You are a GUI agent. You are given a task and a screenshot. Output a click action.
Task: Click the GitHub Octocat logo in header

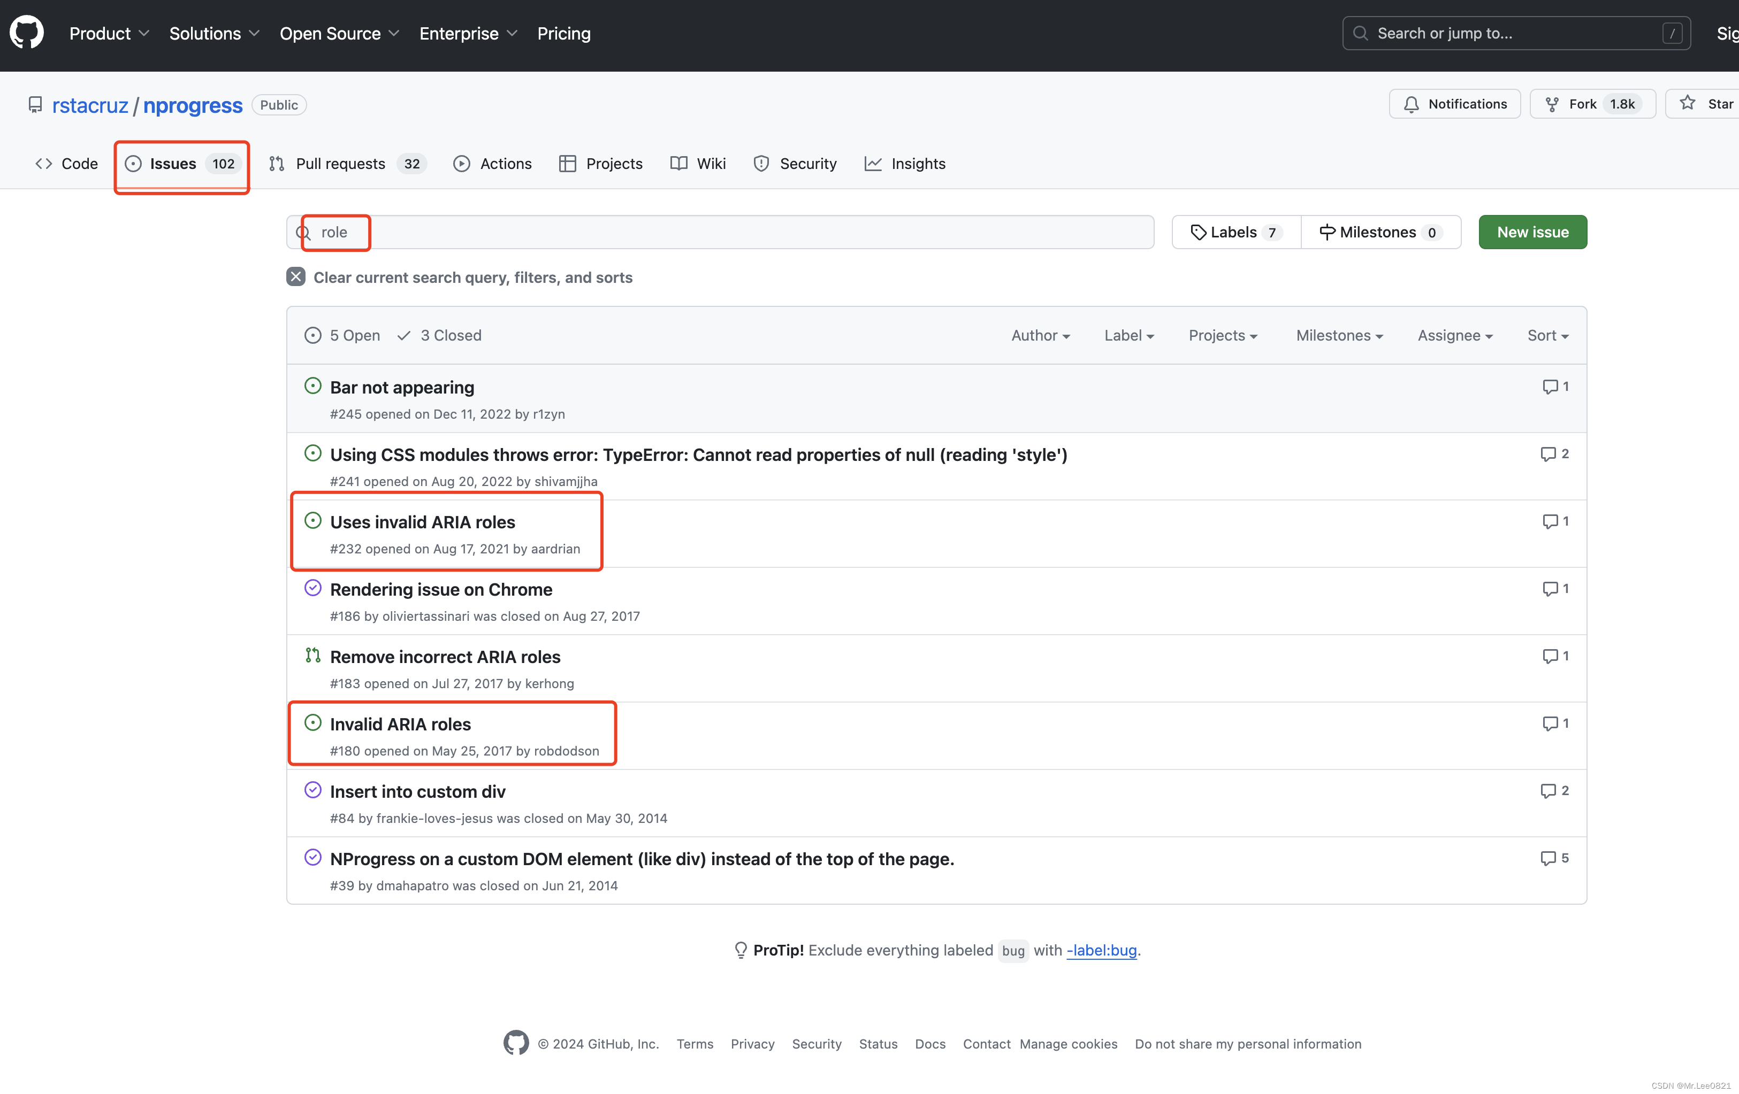point(27,33)
